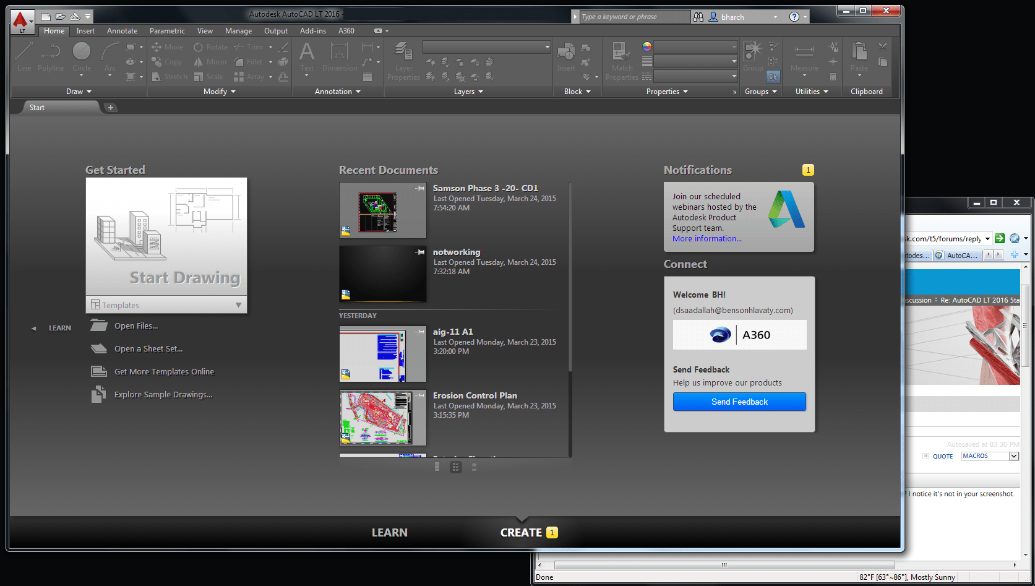The image size is (1035, 586).
Task: Open Help via question mark icon
Action: click(x=794, y=17)
